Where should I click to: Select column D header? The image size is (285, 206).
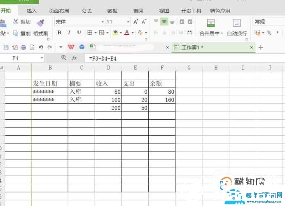(x=108, y=68)
